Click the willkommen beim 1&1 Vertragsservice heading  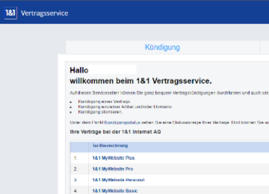click(x=141, y=81)
